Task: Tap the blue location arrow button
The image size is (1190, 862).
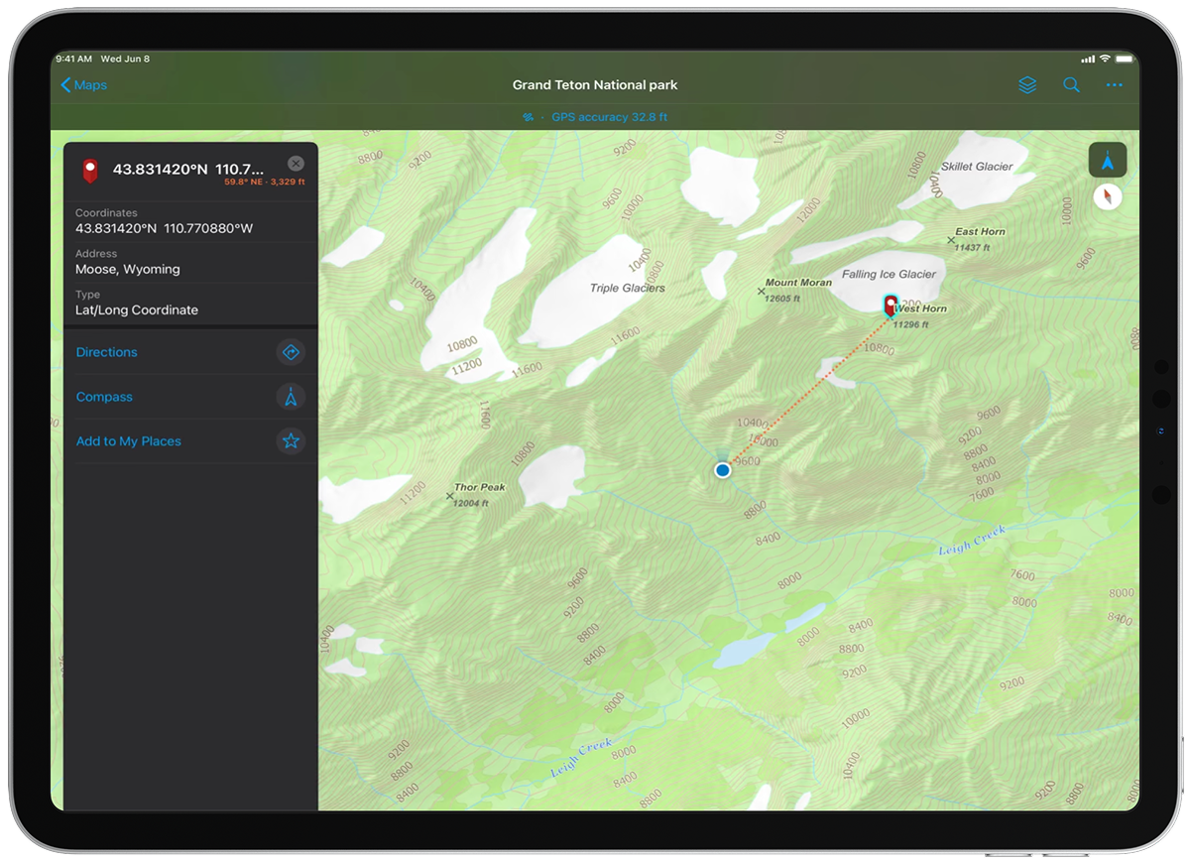Action: coord(1108,159)
